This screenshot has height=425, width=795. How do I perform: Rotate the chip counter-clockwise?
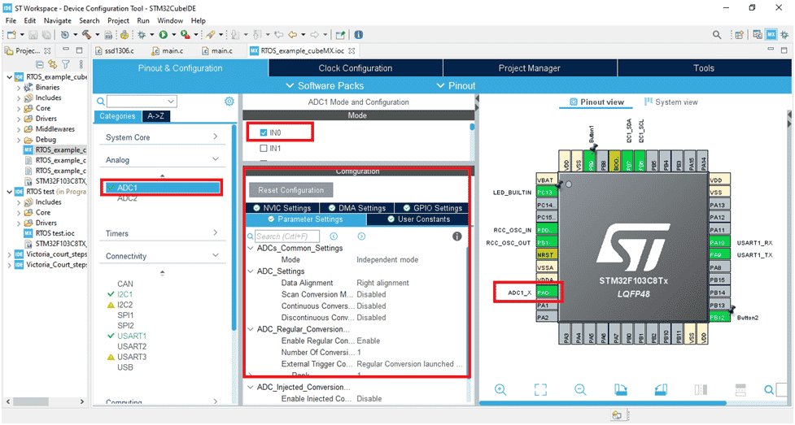[661, 389]
